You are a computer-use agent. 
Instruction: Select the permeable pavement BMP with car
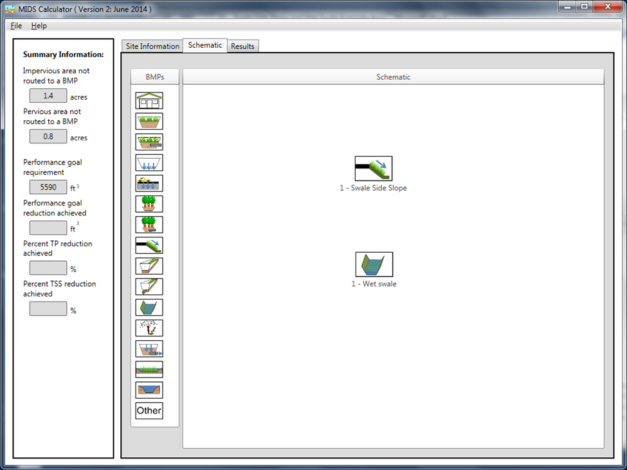(149, 183)
